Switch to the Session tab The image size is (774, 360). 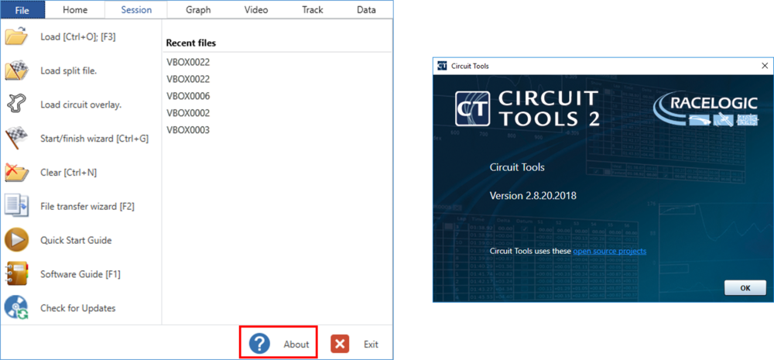(137, 10)
